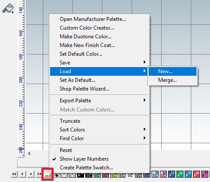
Task: Expand the Save submenu
Action: 99,63
